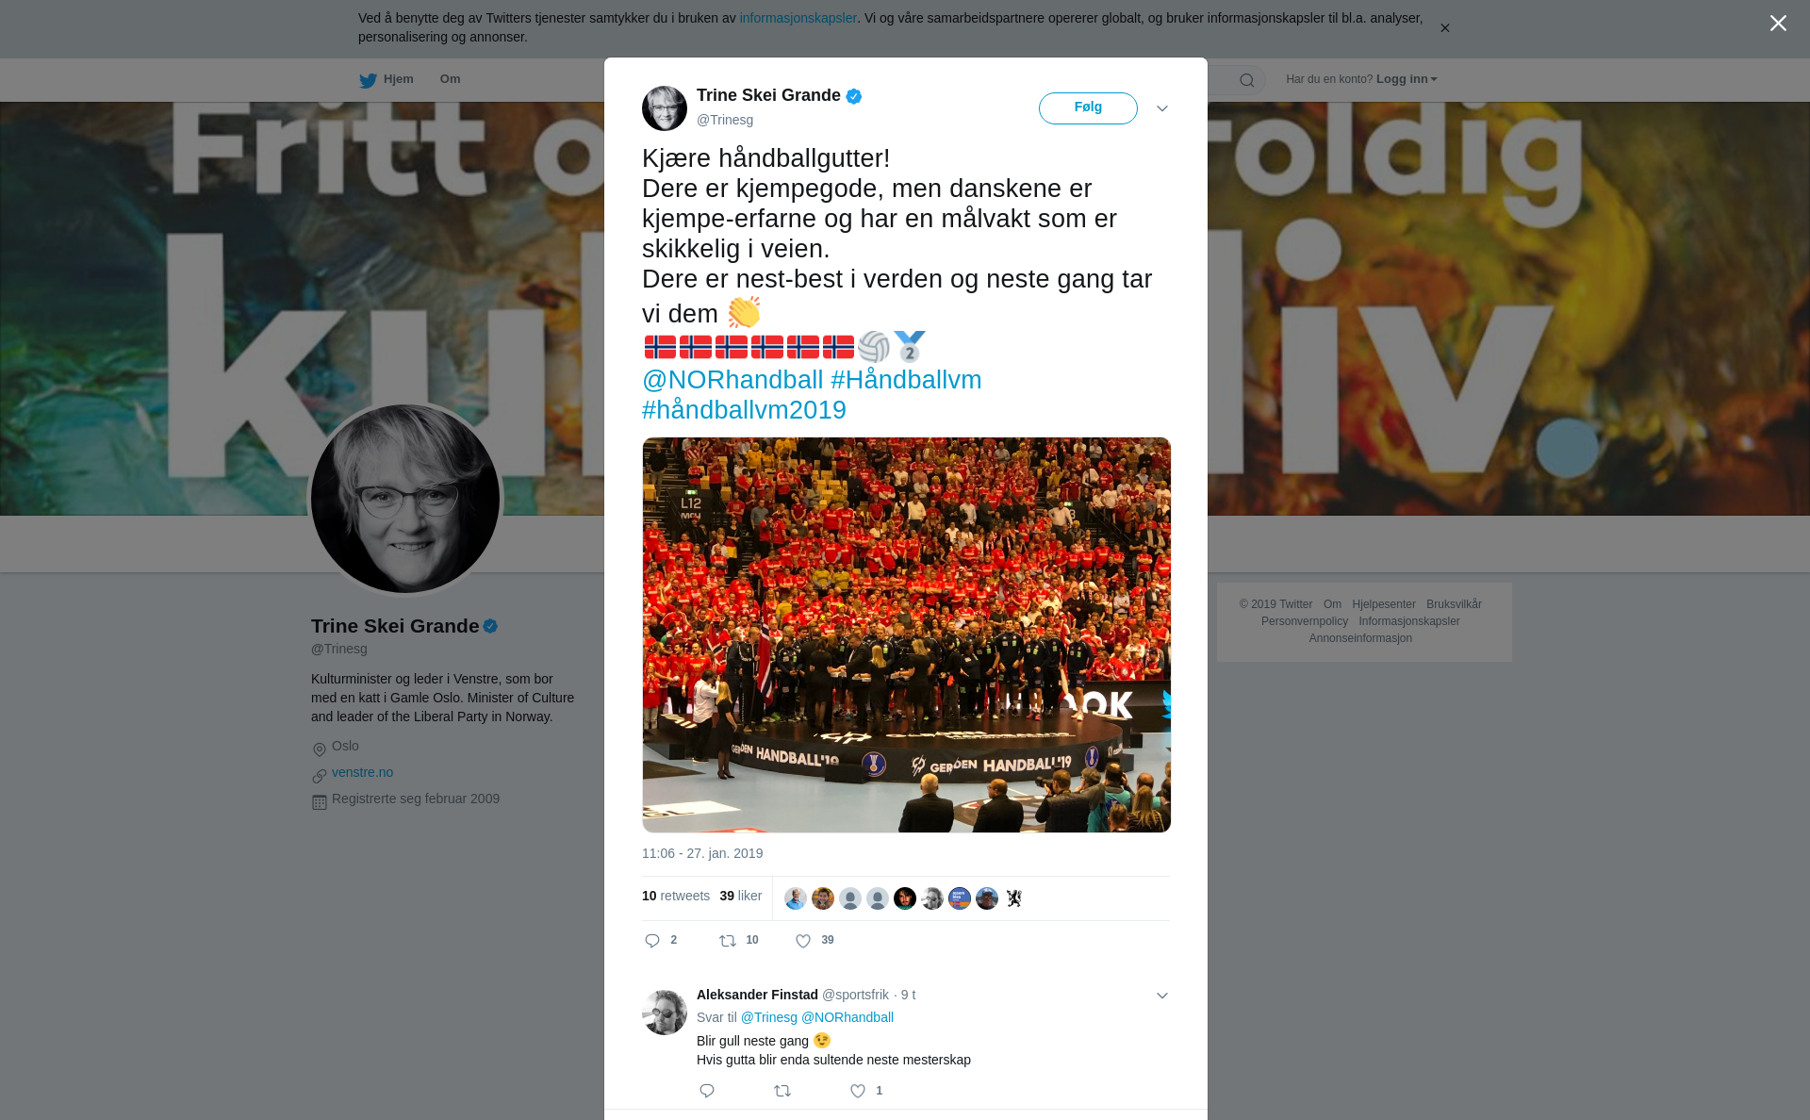Image resolution: width=1810 pixels, height=1120 pixels.
Task: Open the Om menu item
Action: coord(450,79)
